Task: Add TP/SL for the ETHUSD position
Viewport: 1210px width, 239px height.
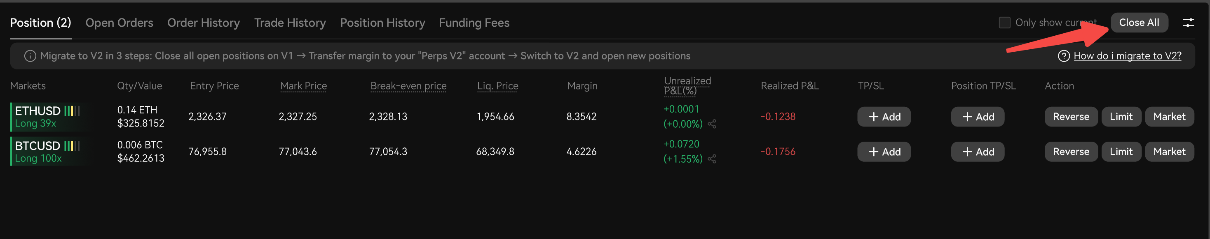Action: tap(884, 117)
